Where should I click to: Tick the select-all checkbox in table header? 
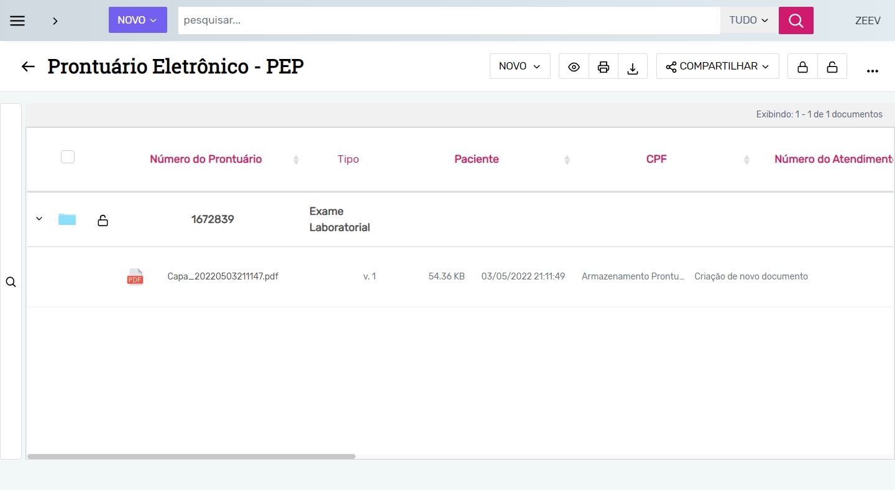tap(68, 157)
